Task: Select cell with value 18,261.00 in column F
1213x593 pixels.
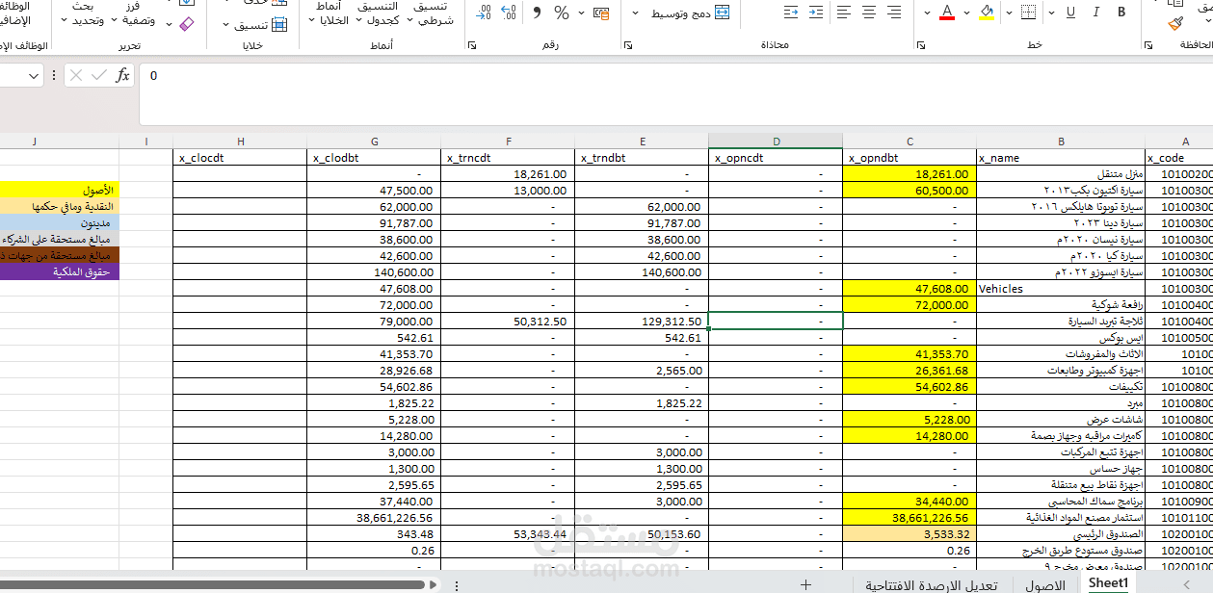Action: 509,174
